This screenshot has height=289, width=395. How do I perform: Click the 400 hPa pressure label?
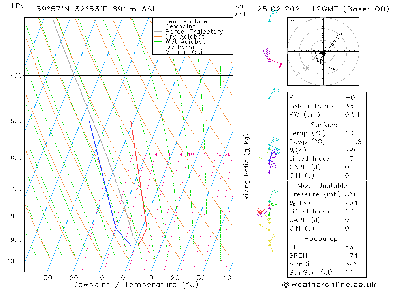16,76
